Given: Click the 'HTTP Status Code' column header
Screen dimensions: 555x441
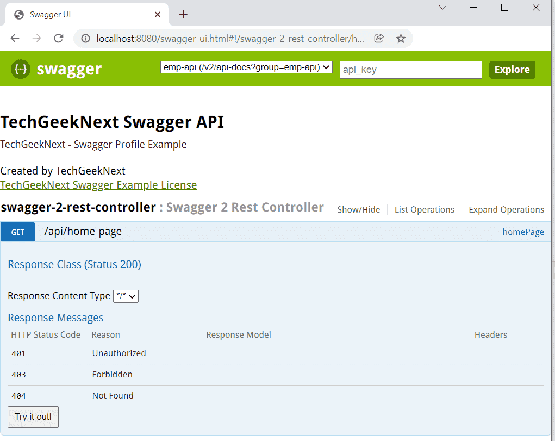Looking at the screenshot, I should (x=46, y=335).
